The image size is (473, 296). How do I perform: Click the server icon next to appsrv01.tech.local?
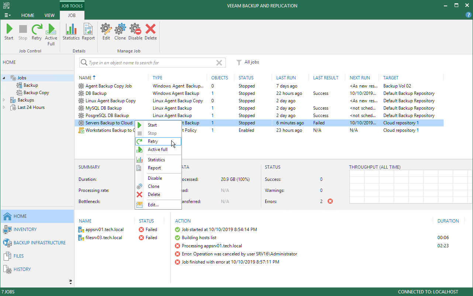click(81, 230)
